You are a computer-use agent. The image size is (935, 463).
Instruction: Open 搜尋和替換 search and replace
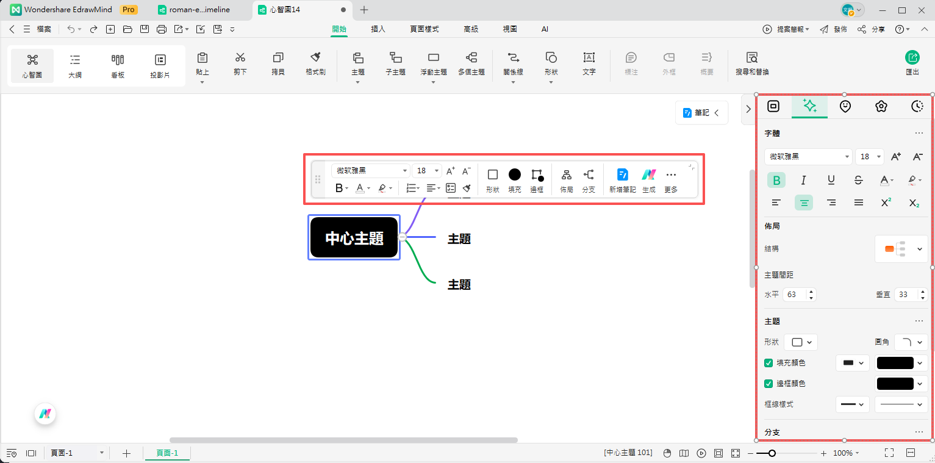(x=751, y=65)
